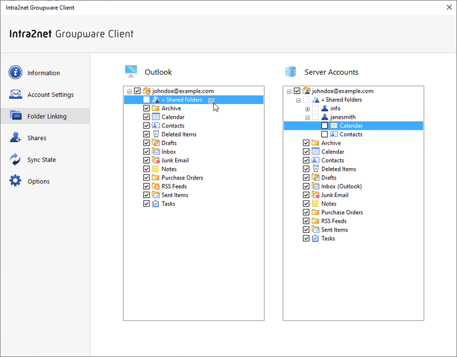
Task: Open the Folder Linking section
Action: point(45,116)
